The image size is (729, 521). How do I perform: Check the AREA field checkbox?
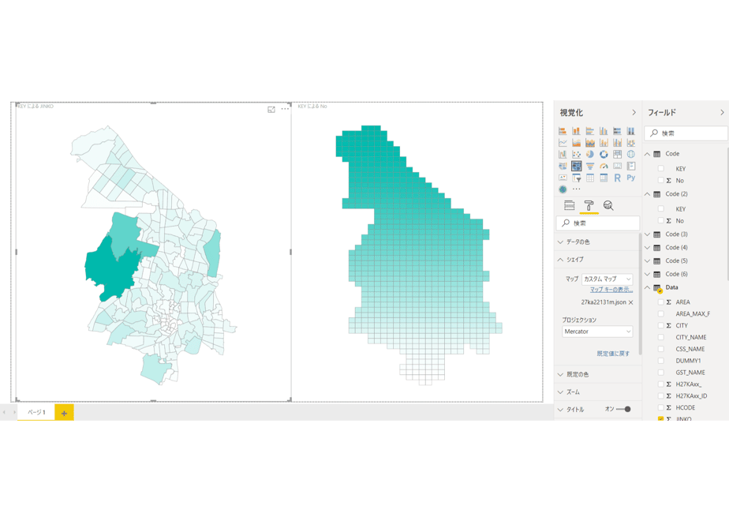660,302
